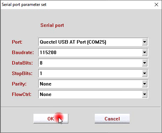Confirm settings with the OK button

click(51, 119)
